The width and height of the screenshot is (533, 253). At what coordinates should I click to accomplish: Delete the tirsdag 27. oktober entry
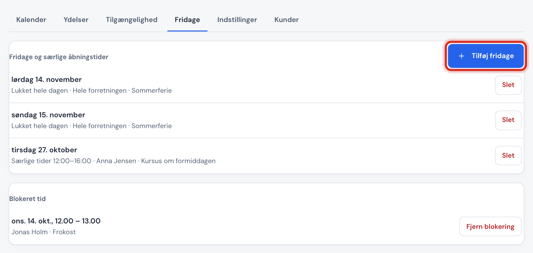tap(508, 156)
